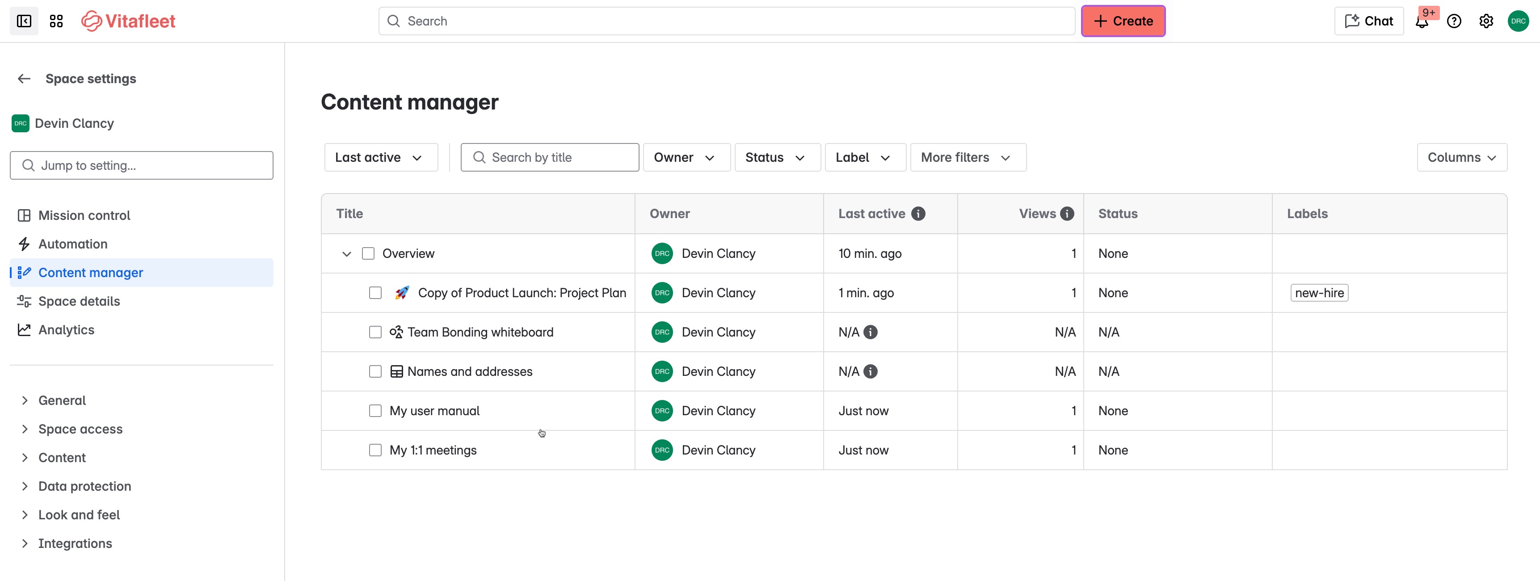
Task: Open the app switcher grid icon
Action: tap(56, 21)
